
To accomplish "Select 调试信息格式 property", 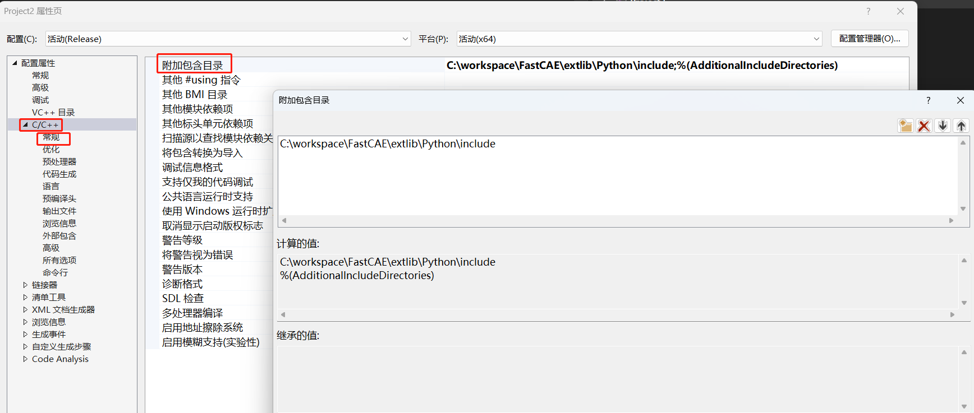I will click(x=192, y=167).
